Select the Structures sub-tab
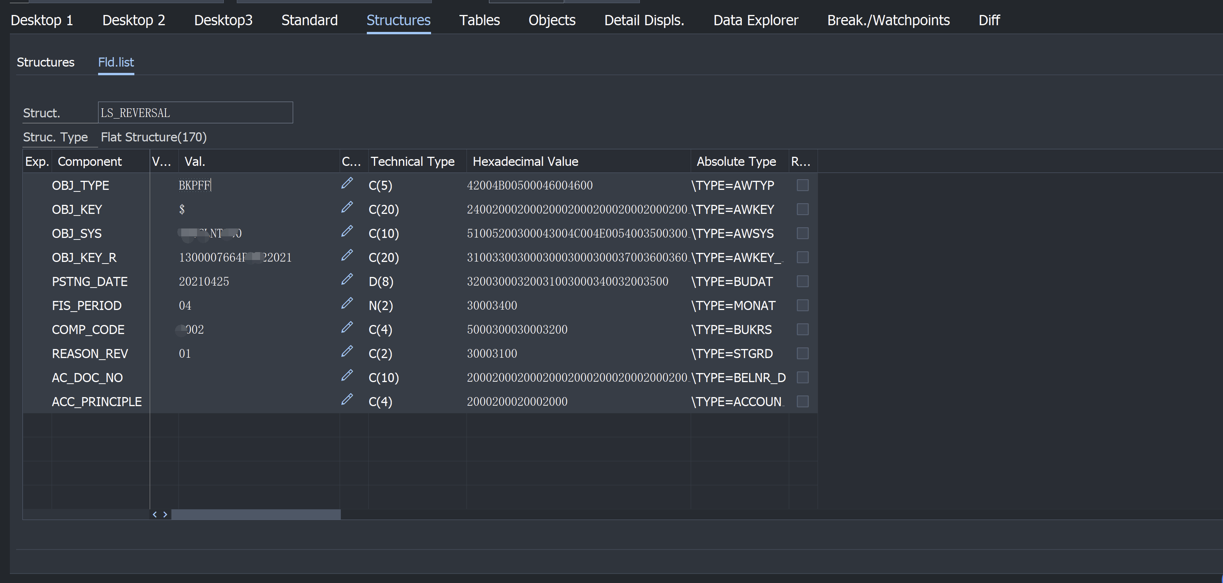1223x583 pixels. click(46, 62)
